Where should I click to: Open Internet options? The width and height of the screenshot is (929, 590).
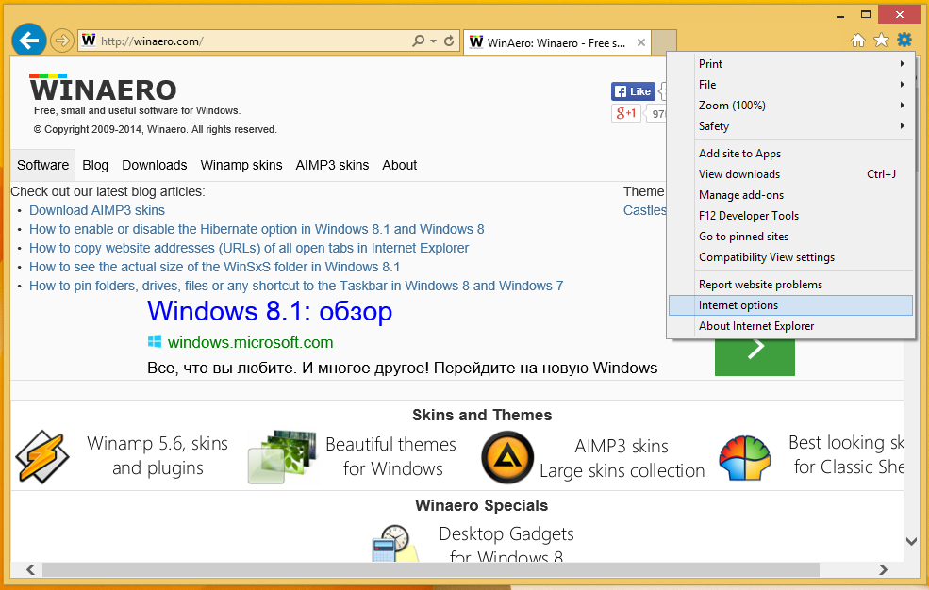point(791,304)
